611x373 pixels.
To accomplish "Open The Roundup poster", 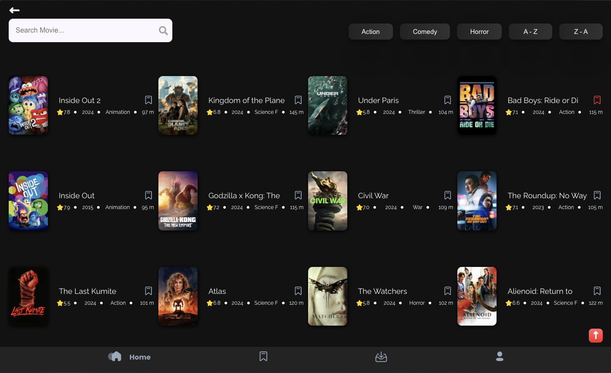I will pyautogui.click(x=477, y=201).
